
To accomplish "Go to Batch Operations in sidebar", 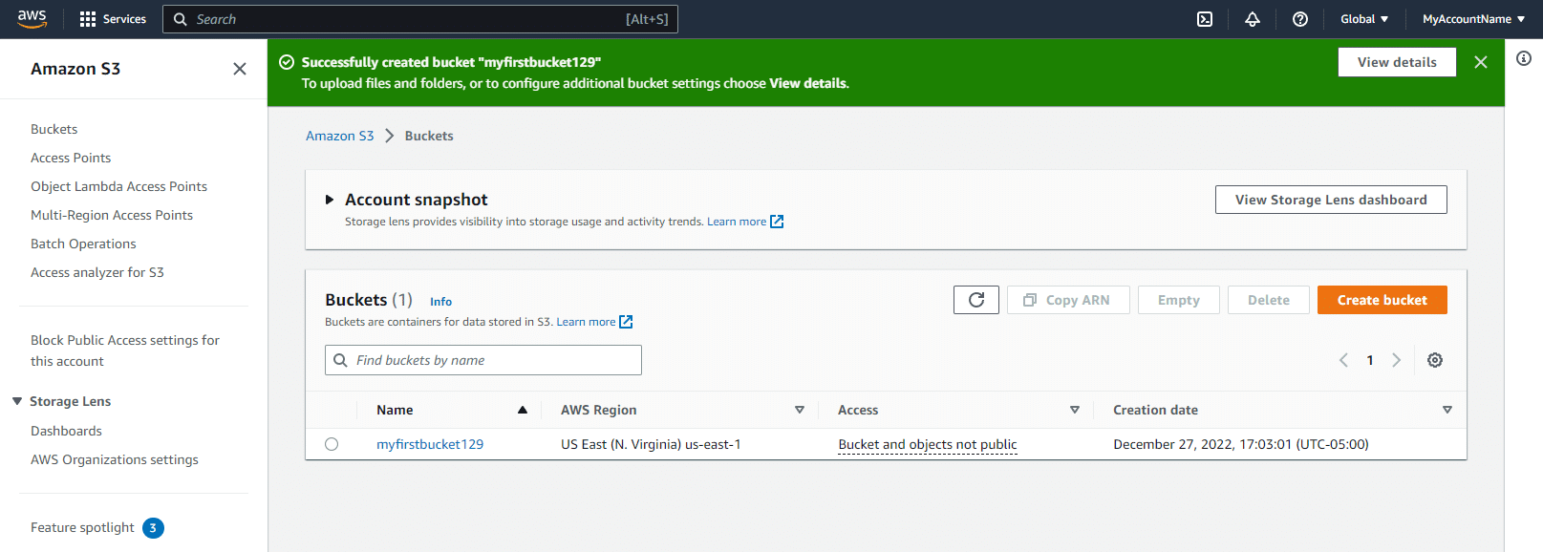I will click(x=83, y=244).
